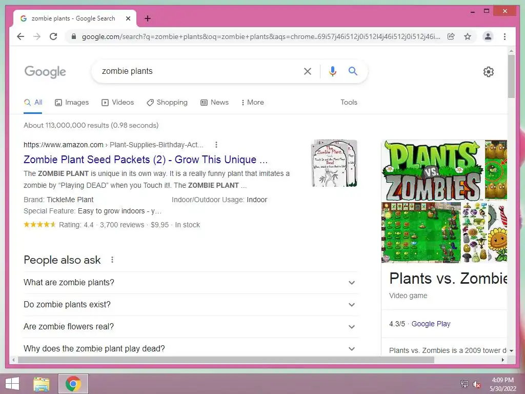Click the Google logo
This screenshot has height=394, width=525.
click(45, 72)
